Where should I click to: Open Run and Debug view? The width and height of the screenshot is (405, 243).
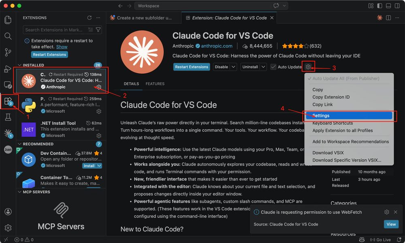pyautogui.click(x=8, y=68)
